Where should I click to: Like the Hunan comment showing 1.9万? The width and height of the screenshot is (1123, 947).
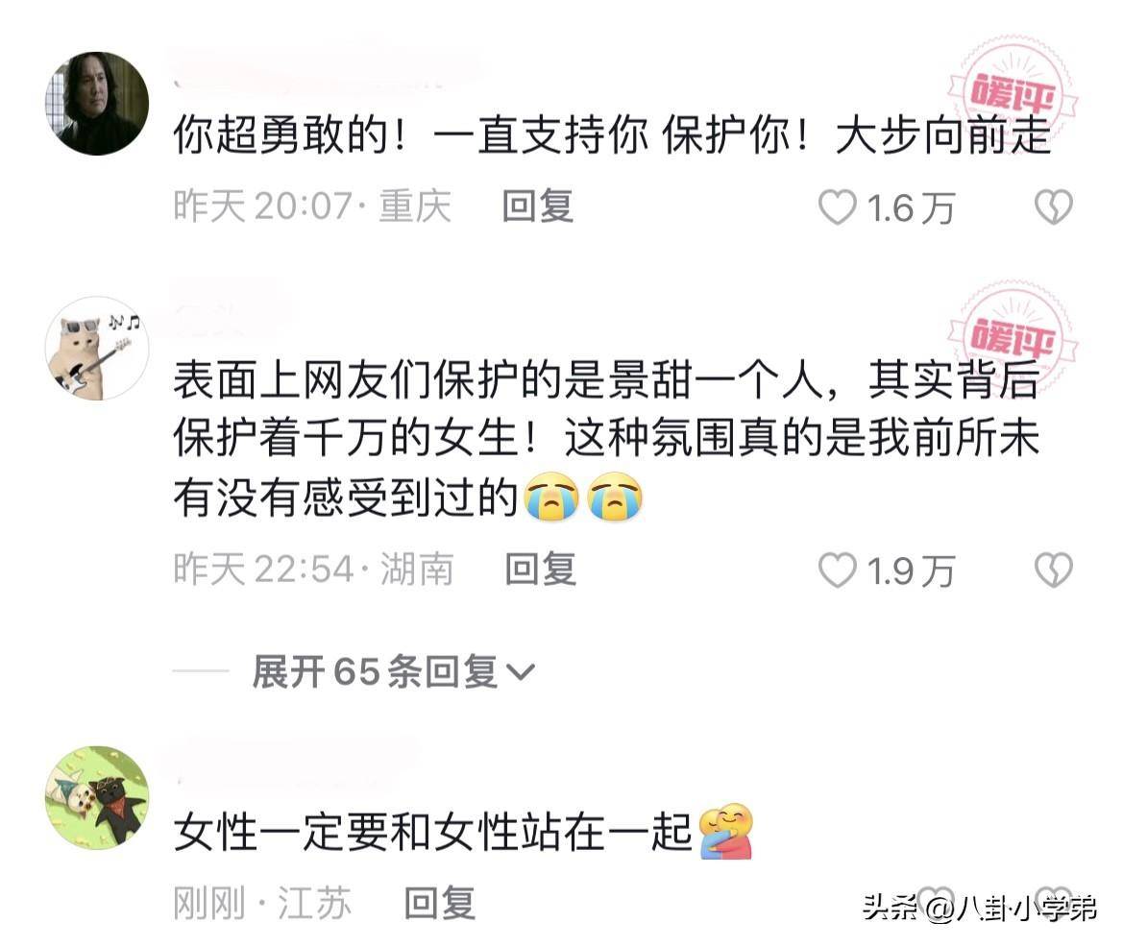tap(838, 571)
